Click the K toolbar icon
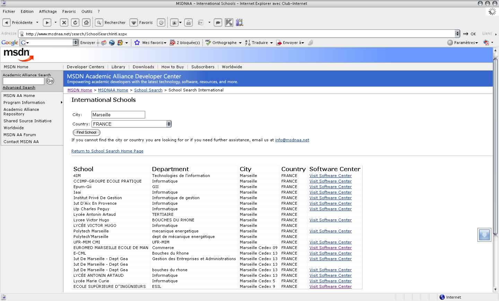Viewport: 499px width, 301px height. (x=229, y=23)
